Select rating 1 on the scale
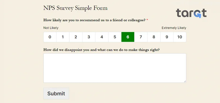Screen dimensions: 220x103 point(63,37)
